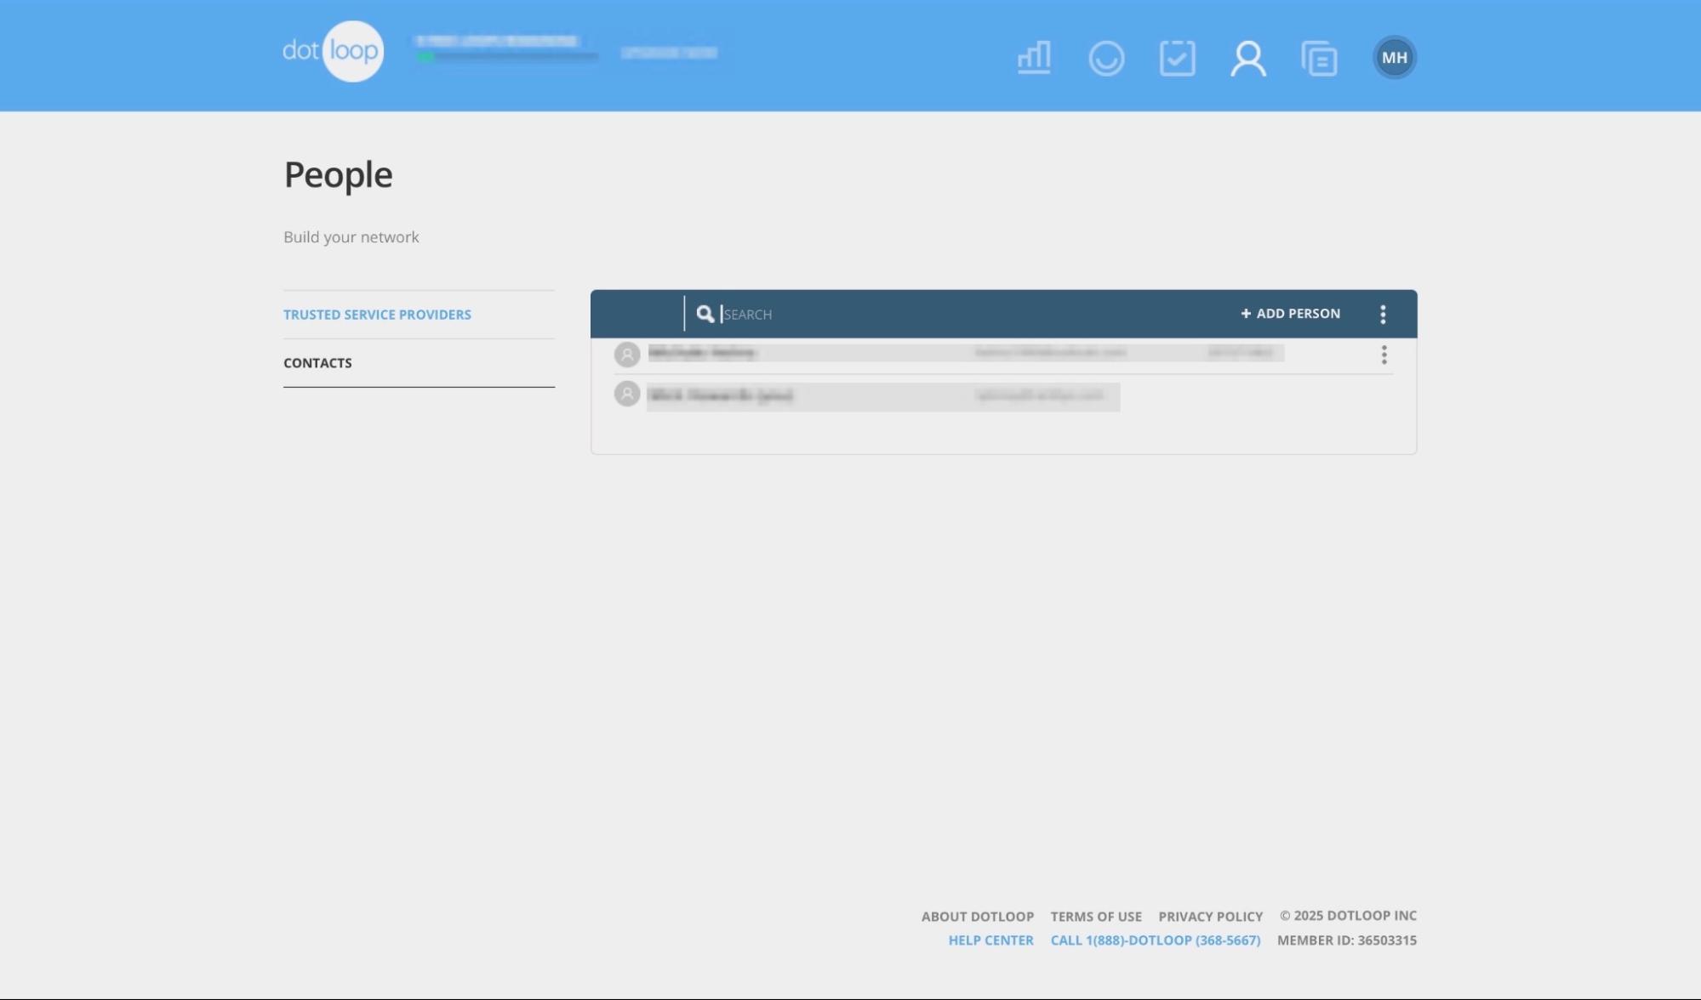Open the Help Center link
This screenshot has height=1000, width=1701.
coord(990,940)
